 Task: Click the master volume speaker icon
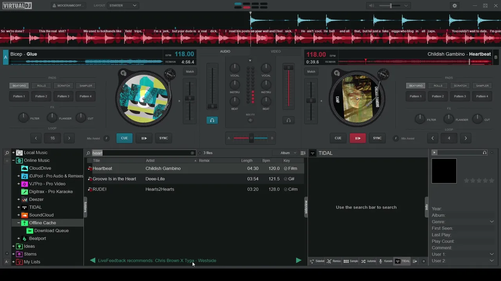coord(371,5)
